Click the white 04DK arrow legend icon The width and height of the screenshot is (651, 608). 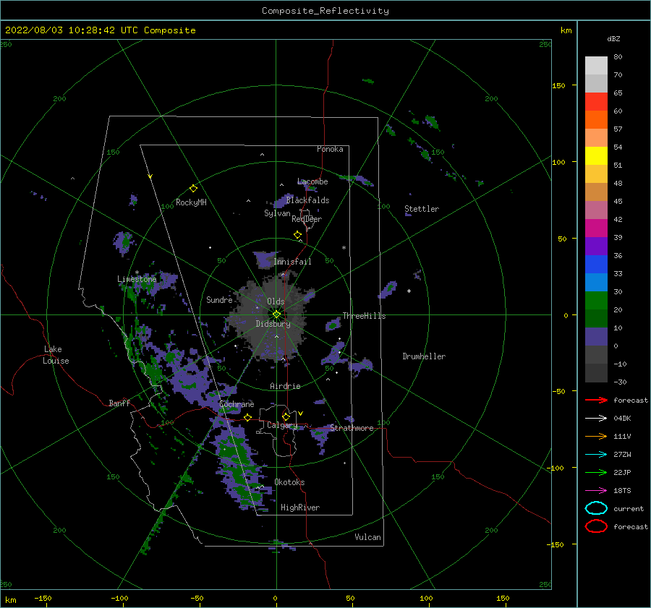click(x=596, y=418)
